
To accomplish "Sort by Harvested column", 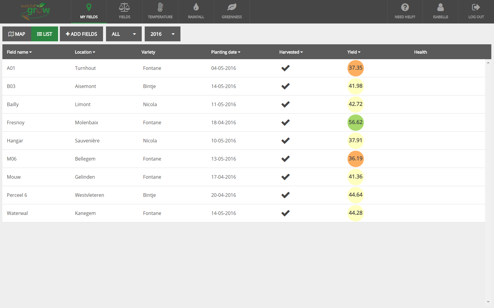I will pyautogui.click(x=291, y=52).
